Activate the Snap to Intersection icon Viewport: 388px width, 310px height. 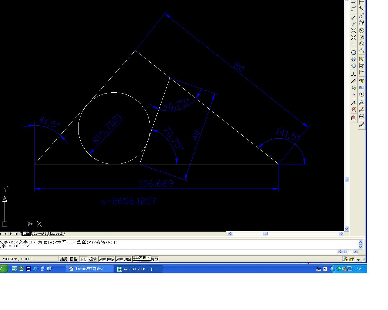[354, 31]
